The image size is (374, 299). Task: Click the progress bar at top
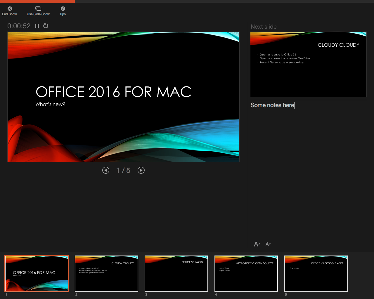(x=187, y=1)
